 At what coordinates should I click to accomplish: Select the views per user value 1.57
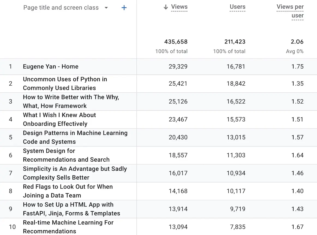(x=297, y=137)
